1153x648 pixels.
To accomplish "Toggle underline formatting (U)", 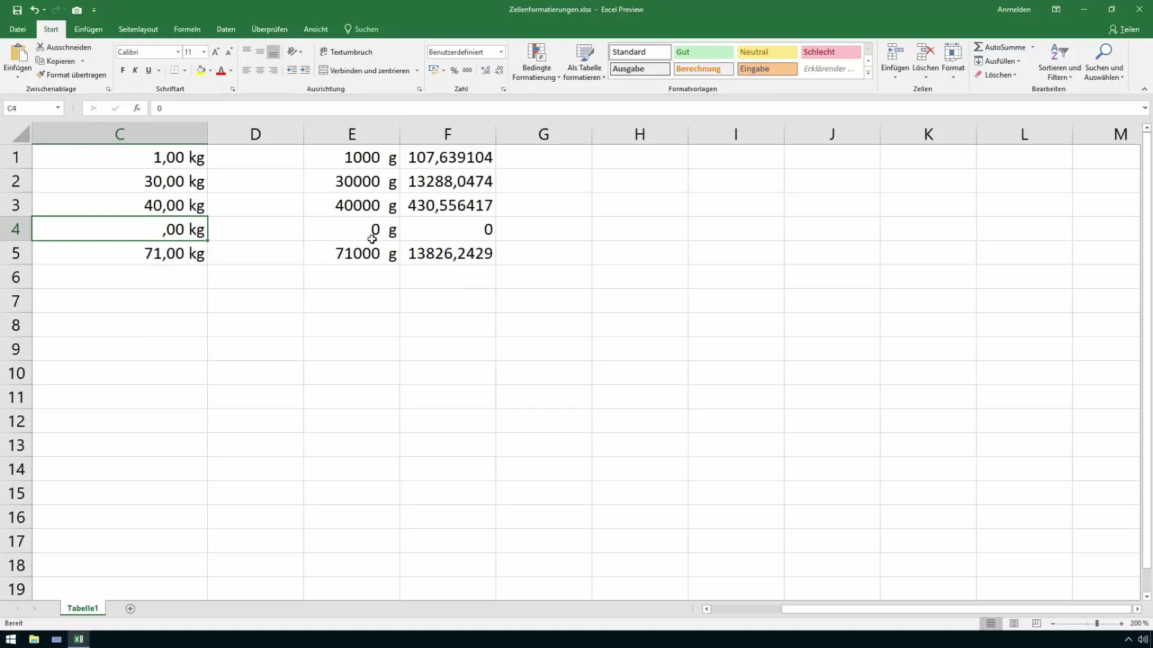I will pos(148,70).
